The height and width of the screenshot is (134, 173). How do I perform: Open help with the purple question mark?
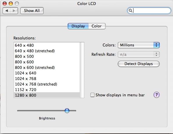(156, 95)
